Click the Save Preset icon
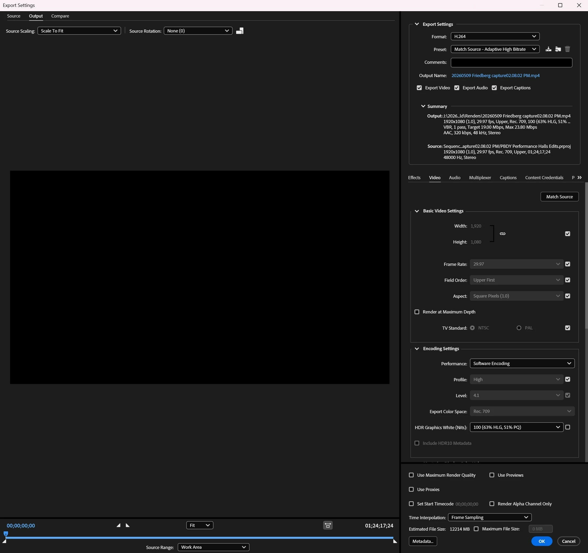 click(x=548, y=49)
